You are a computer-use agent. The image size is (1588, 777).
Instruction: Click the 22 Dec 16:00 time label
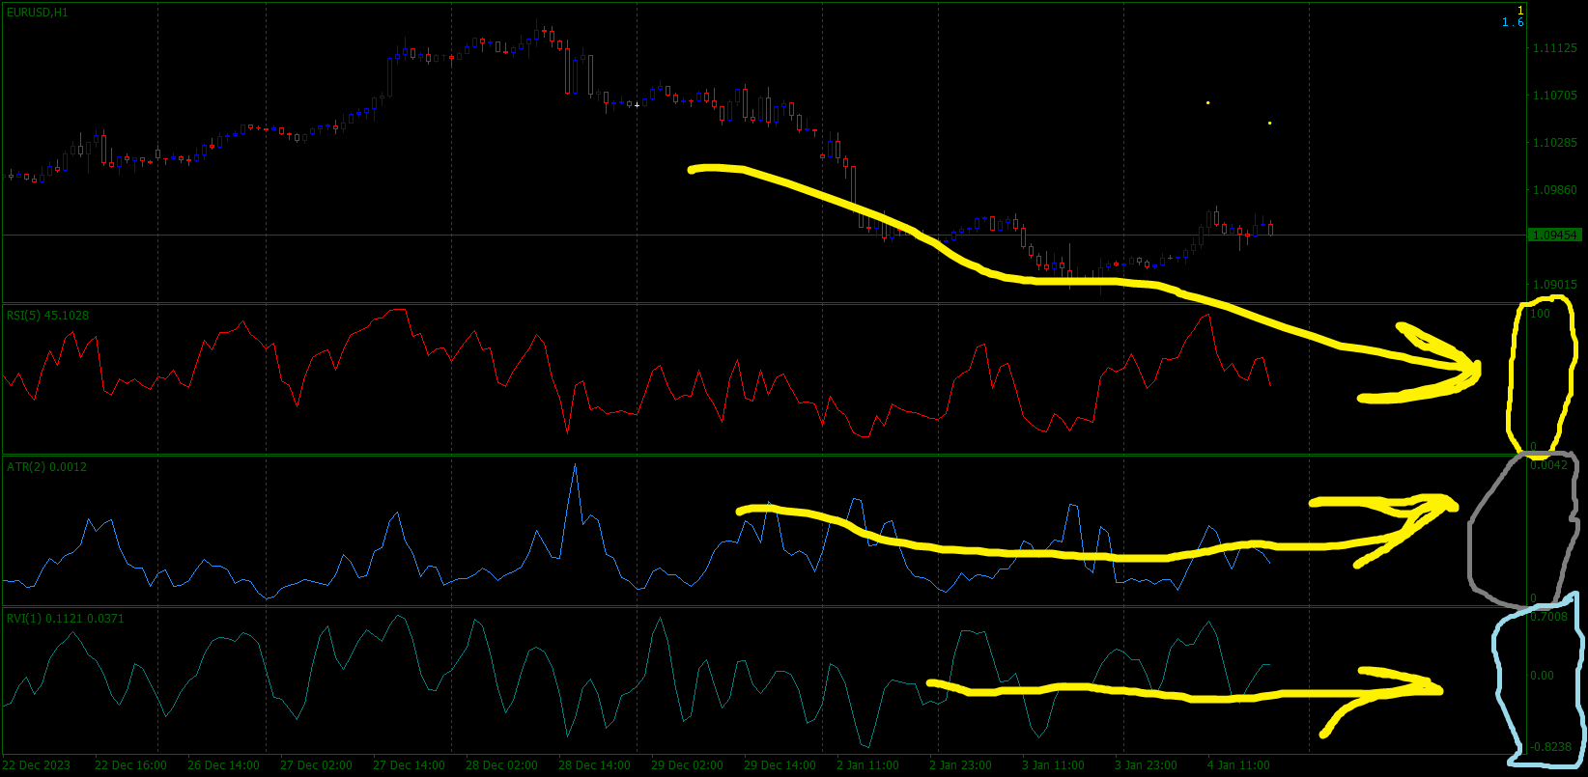(131, 765)
